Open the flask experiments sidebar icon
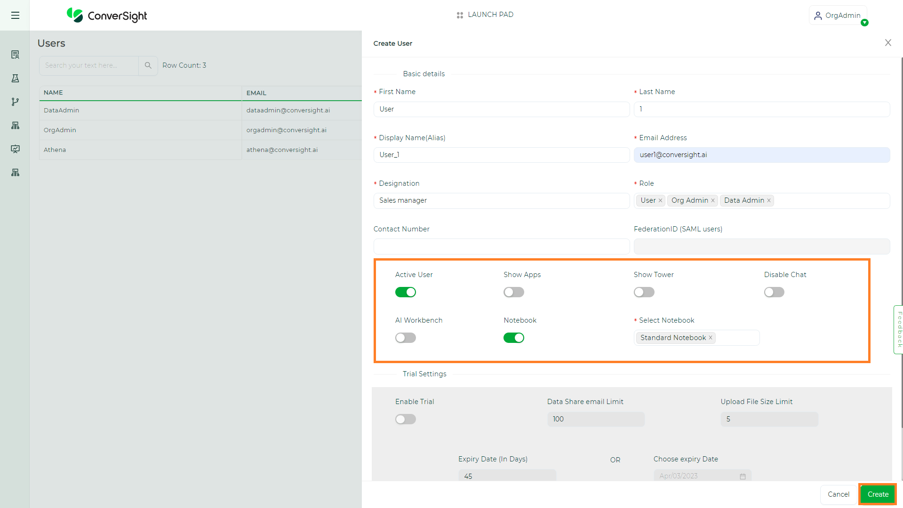 pyautogui.click(x=15, y=78)
